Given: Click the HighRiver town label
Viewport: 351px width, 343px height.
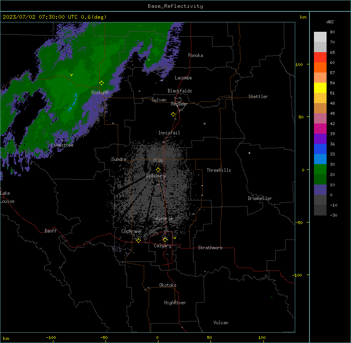Looking at the screenshot, I should (175, 303).
